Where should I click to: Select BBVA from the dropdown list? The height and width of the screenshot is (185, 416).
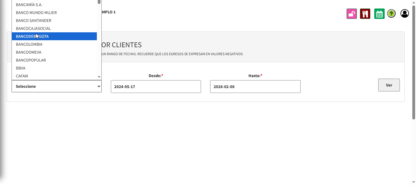point(21,68)
